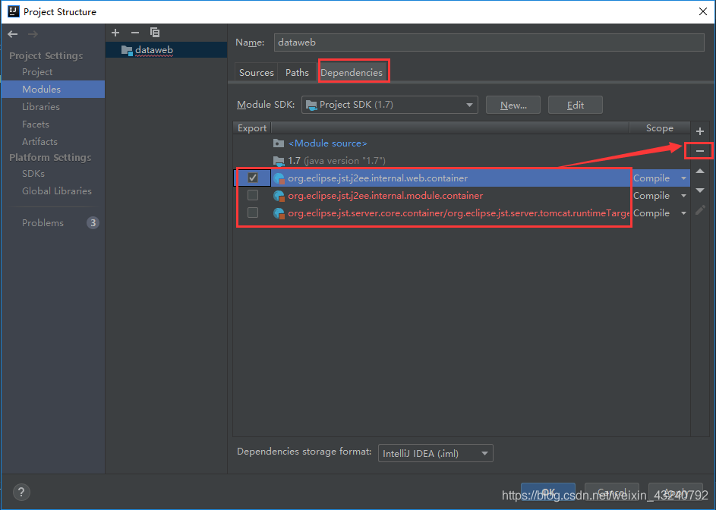
Task: Remove selected dependency with minus icon
Action: [699, 151]
